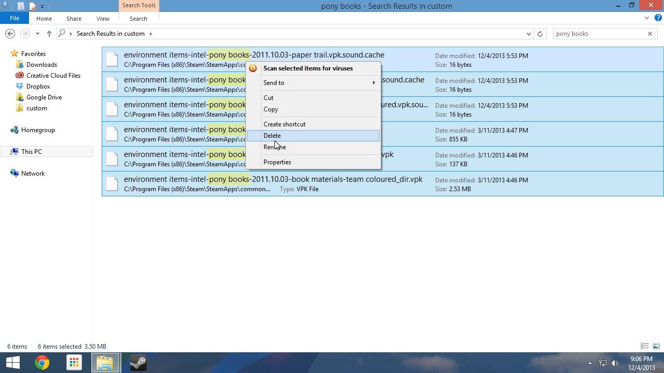
Task: Open the recent locations dropdown arrow
Action: pyautogui.click(x=37, y=34)
